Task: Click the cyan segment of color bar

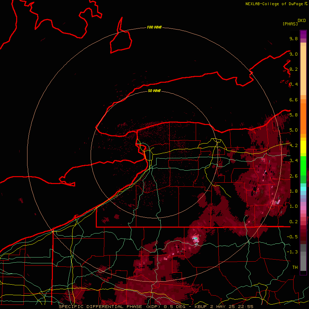Action: [303, 188]
